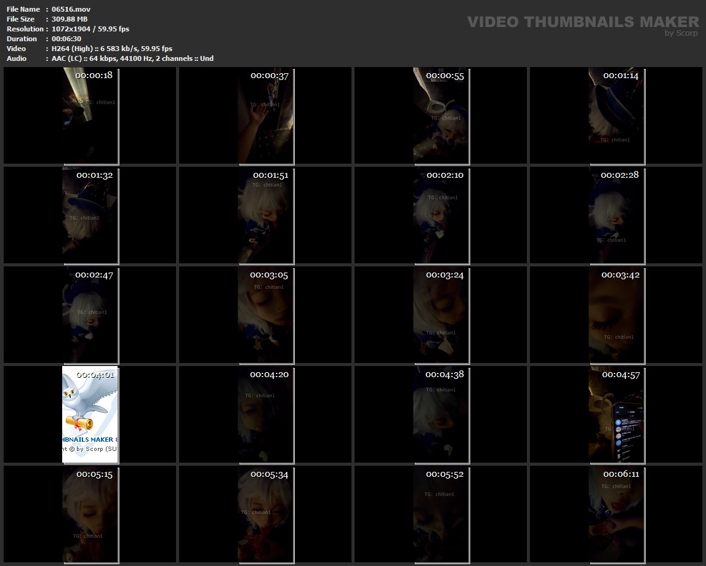Click the file size value 309.88 MB
The image size is (706, 566).
point(70,19)
